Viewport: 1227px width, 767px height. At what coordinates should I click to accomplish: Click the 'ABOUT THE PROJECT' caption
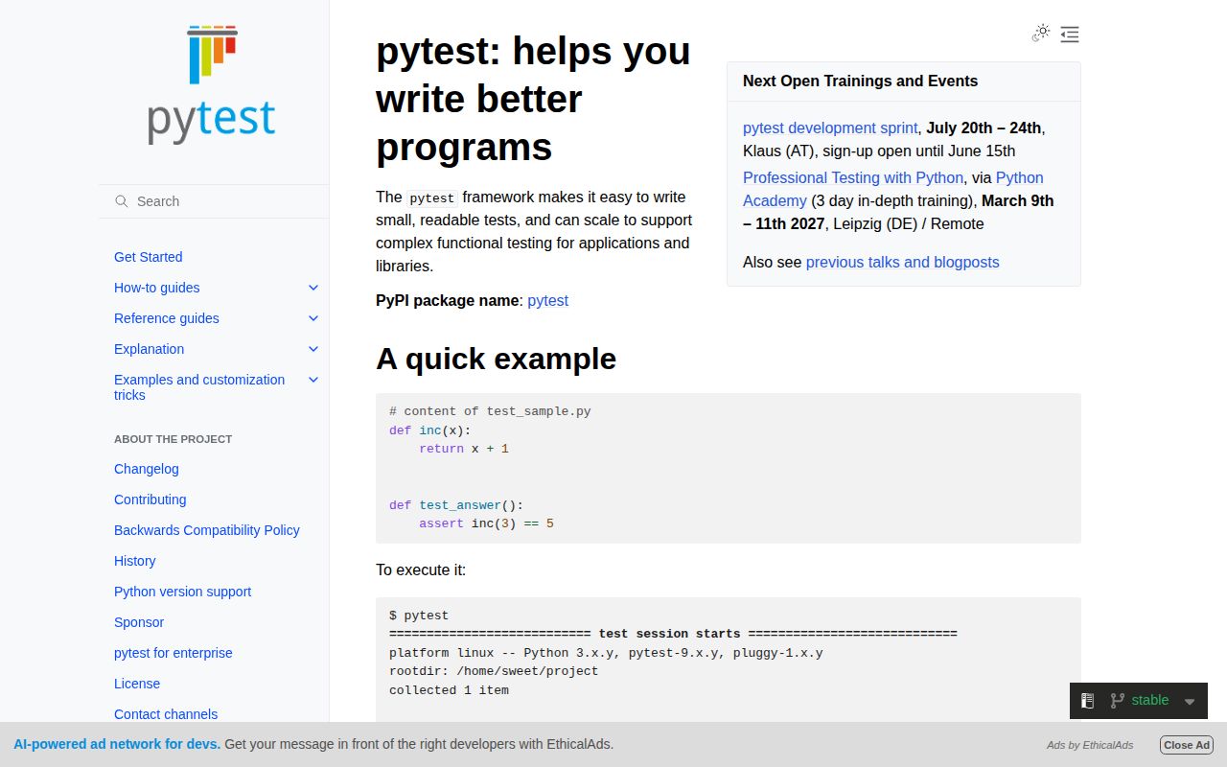click(x=173, y=439)
